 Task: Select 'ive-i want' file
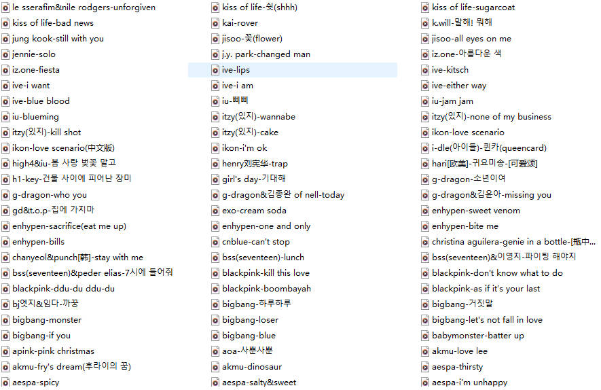coord(31,86)
